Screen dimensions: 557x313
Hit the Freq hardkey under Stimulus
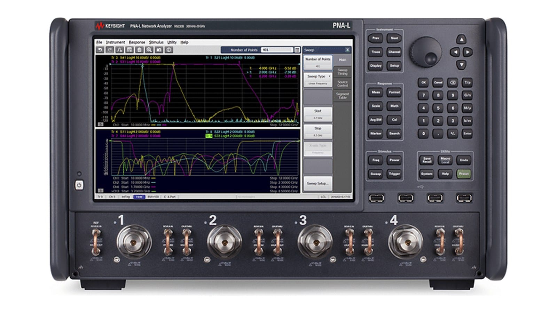pyautogui.click(x=376, y=160)
